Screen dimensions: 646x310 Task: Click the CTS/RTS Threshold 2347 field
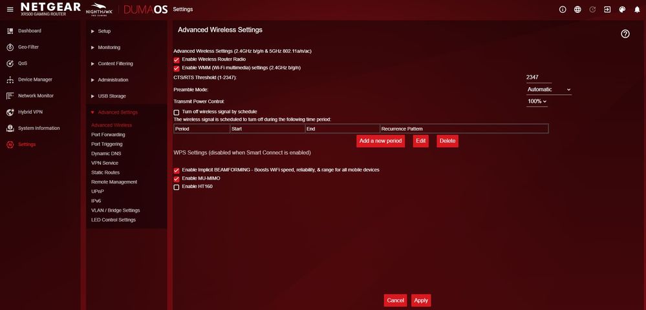tap(539, 77)
